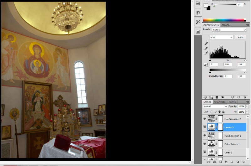
Task: Open the Tool Presets panel icon
Action: [x=198, y=22]
